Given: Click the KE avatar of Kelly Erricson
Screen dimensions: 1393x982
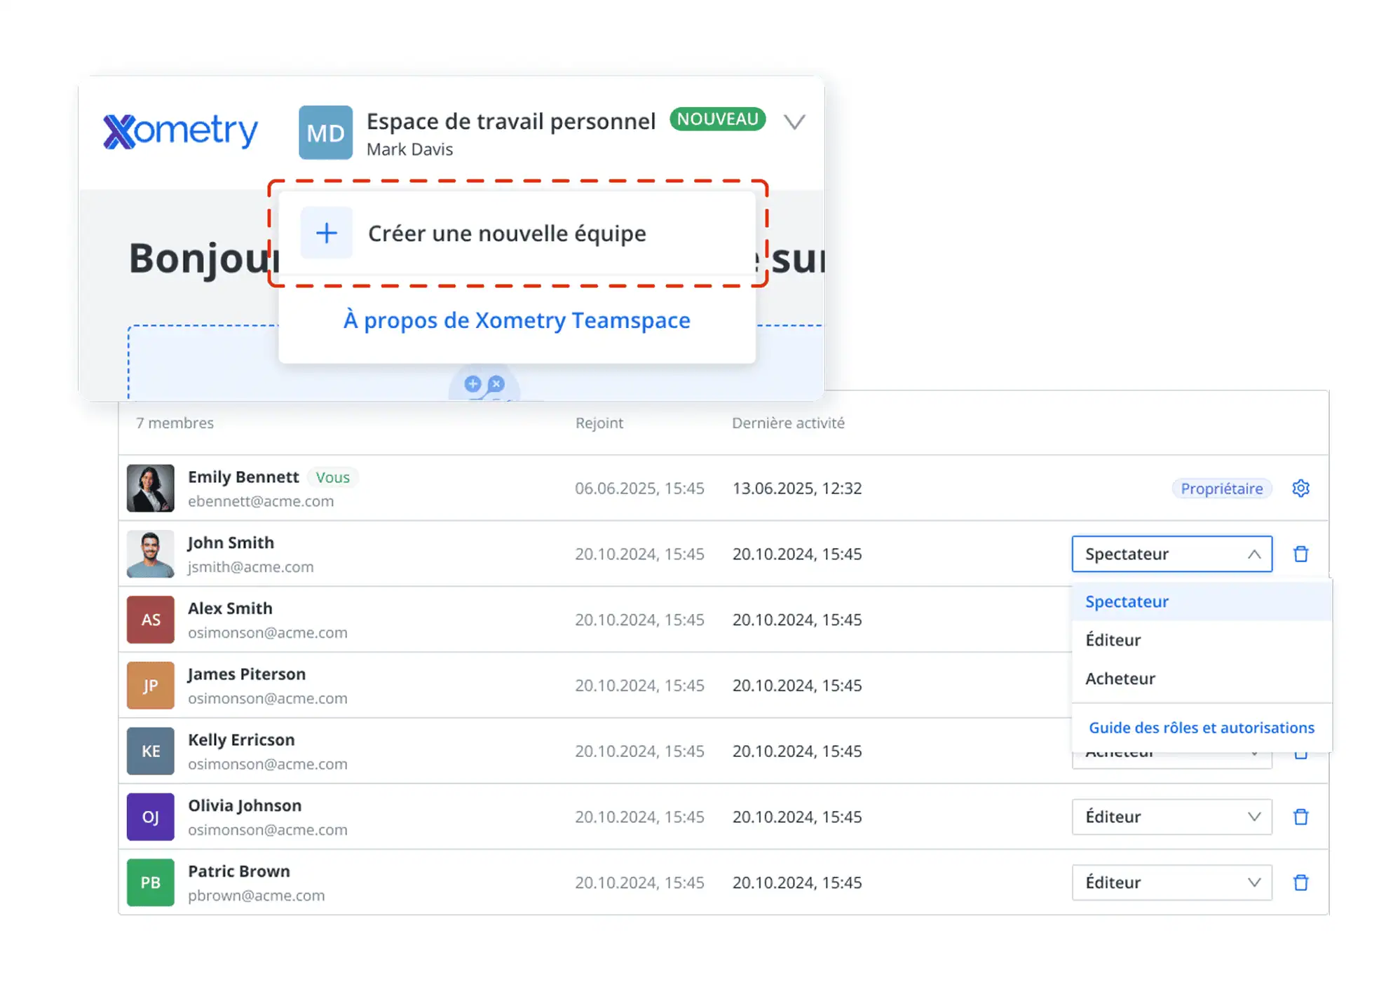Looking at the screenshot, I should coord(150,751).
